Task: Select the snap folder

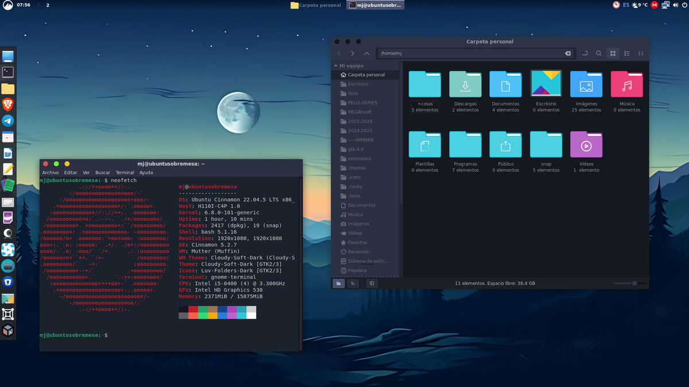Action: tap(546, 152)
